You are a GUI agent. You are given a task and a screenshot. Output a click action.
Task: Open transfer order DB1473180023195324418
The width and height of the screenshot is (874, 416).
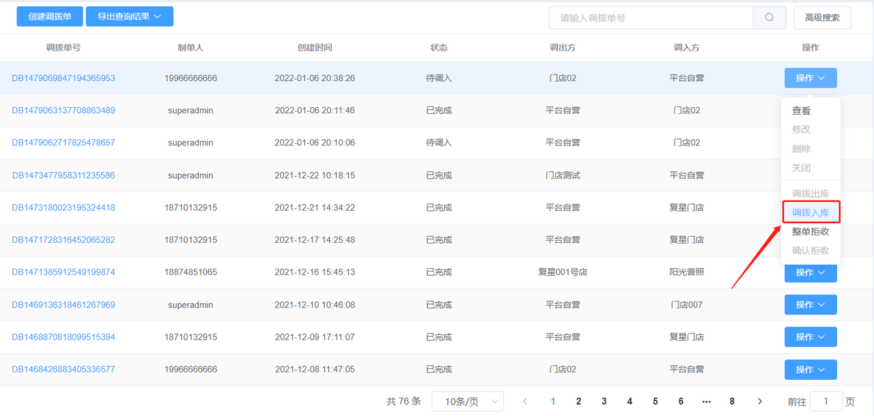tap(64, 208)
